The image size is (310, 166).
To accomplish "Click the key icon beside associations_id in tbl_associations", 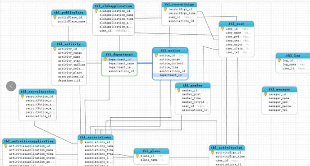I will pyautogui.click(x=81, y=142).
